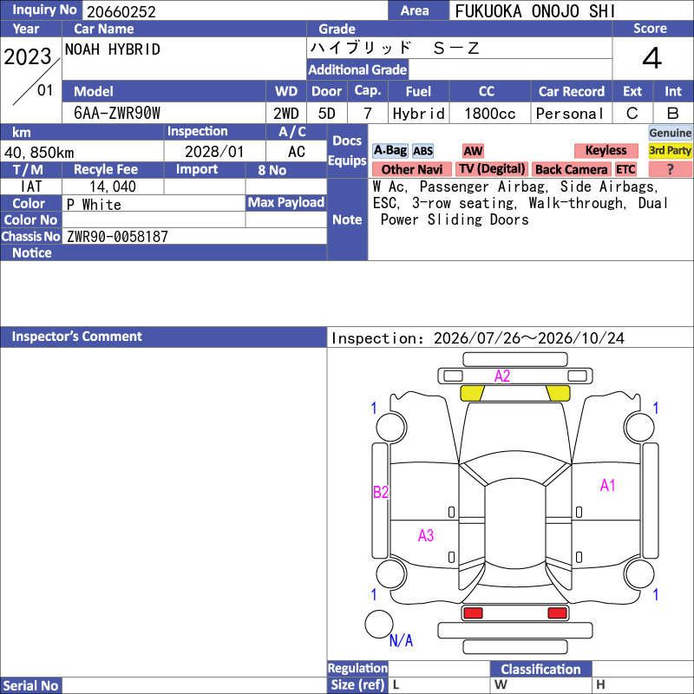Click the red left tail light

(x=473, y=613)
